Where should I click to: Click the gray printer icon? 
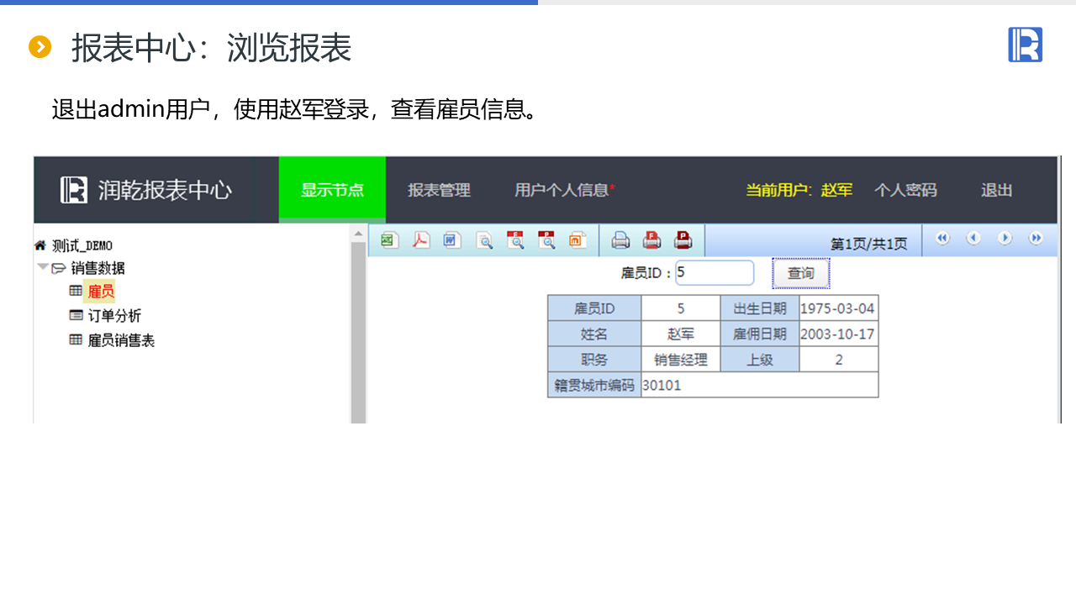click(x=620, y=241)
